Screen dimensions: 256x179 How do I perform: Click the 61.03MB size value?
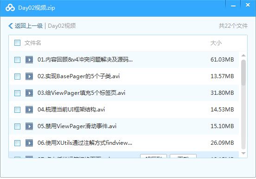click(x=222, y=60)
